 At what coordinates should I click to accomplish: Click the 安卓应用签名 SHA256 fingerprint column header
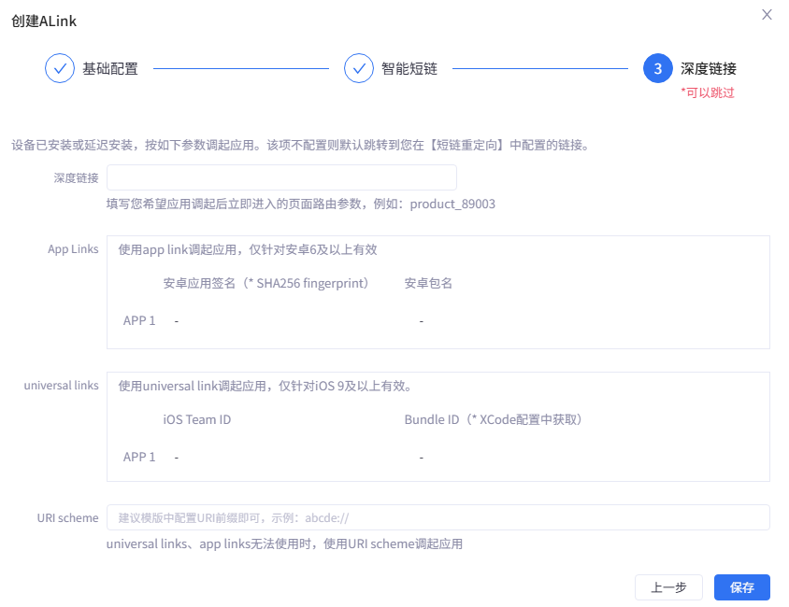[266, 283]
